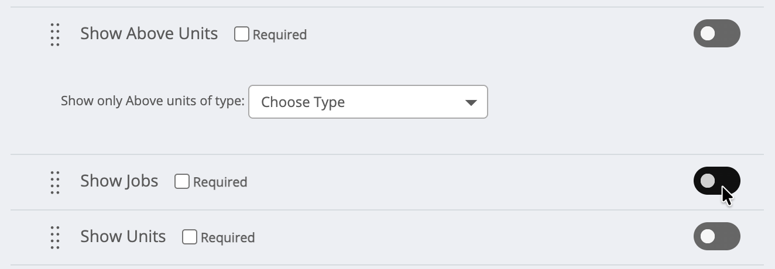This screenshot has width=775, height=269.
Task: Toggle the Show Units switch
Action: pos(716,236)
